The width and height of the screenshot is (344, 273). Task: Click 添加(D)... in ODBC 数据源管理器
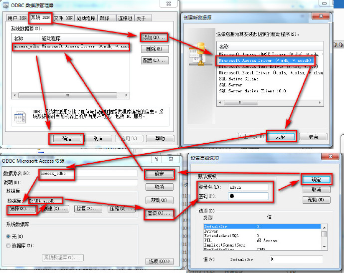point(154,37)
